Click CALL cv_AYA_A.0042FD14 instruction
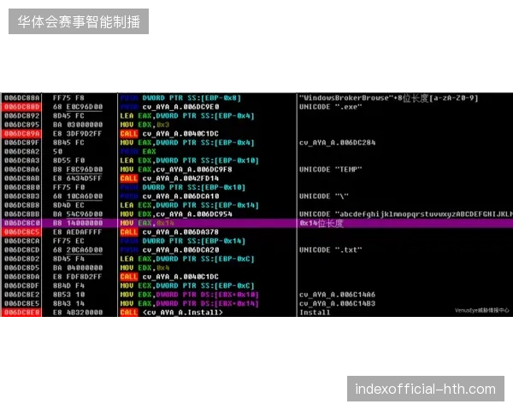513x410 pixels. pyautogui.click(x=169, y=179)
